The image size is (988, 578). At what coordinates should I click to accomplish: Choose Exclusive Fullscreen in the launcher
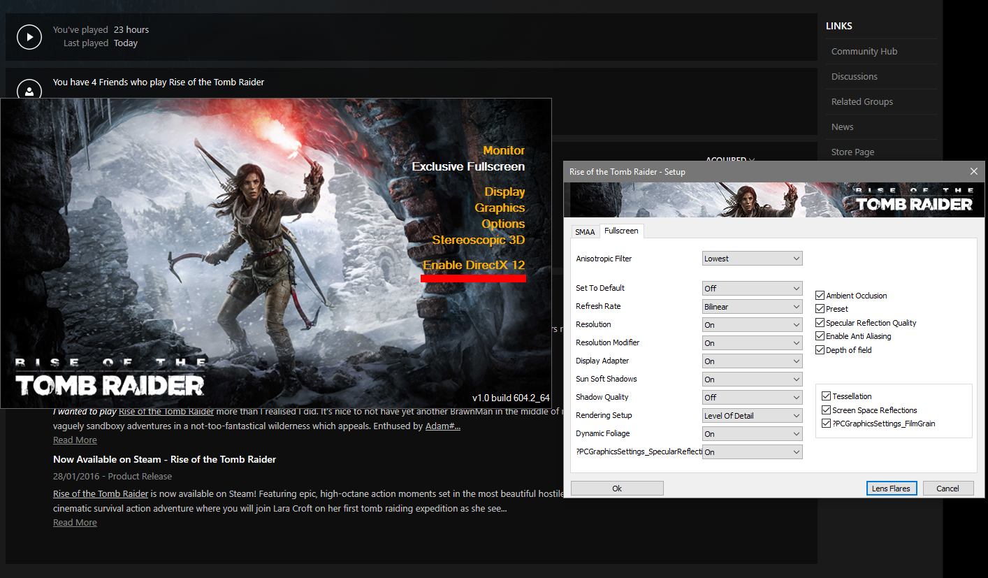[x=468, y=166]
